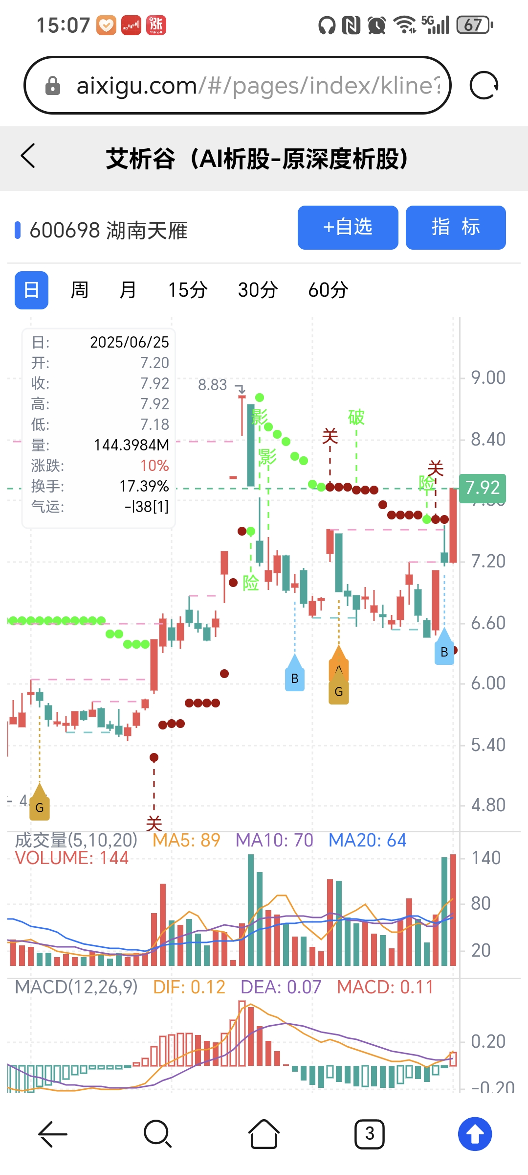Screen dimensions: 528x1175
Task: Tap the 15:07 clock in the status bar
Action: (64, 25)
